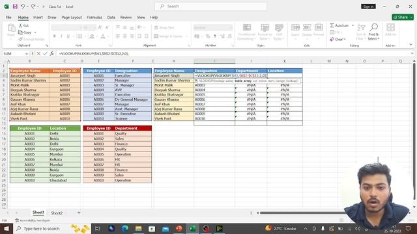Click the Insert cells icon
Image resolution: width=417 pixels, height=234 pixels.
coord(295,27)
